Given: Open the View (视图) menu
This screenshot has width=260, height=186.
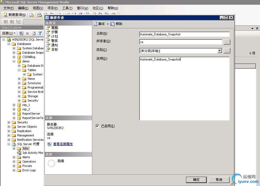Looking at the screenshot, I should (x=38, y=8).
